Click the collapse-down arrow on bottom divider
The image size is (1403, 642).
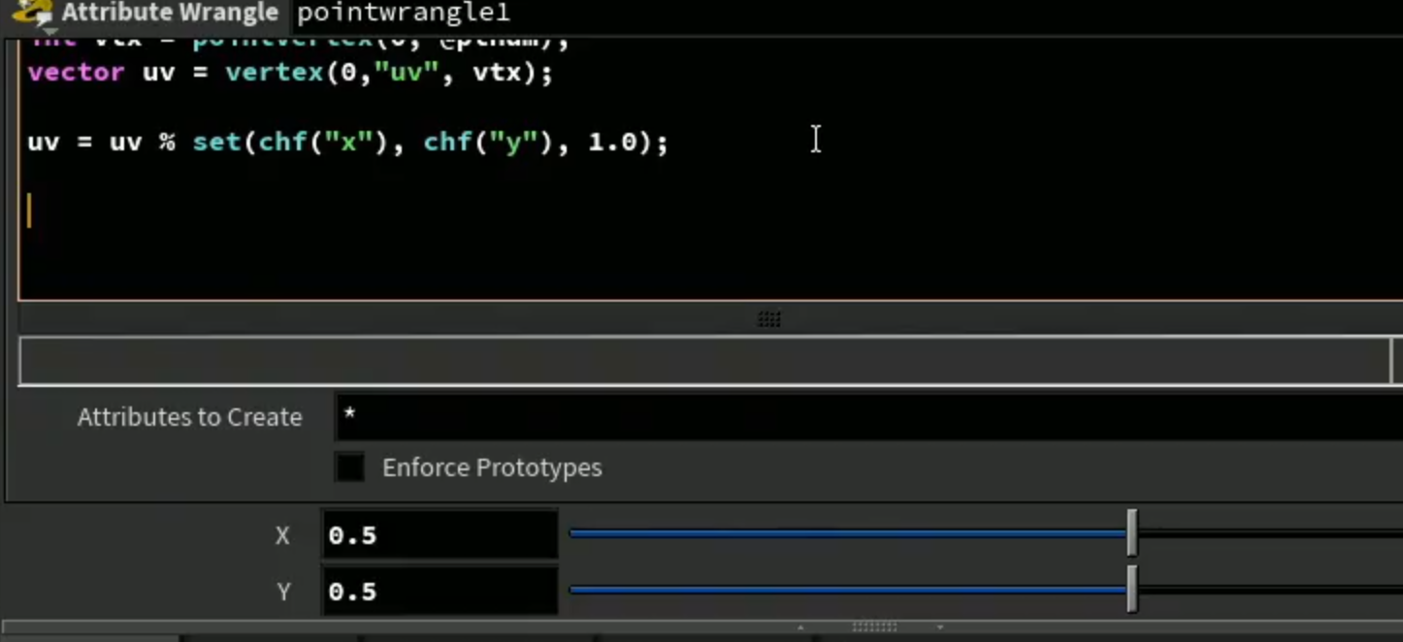point(940,627)
